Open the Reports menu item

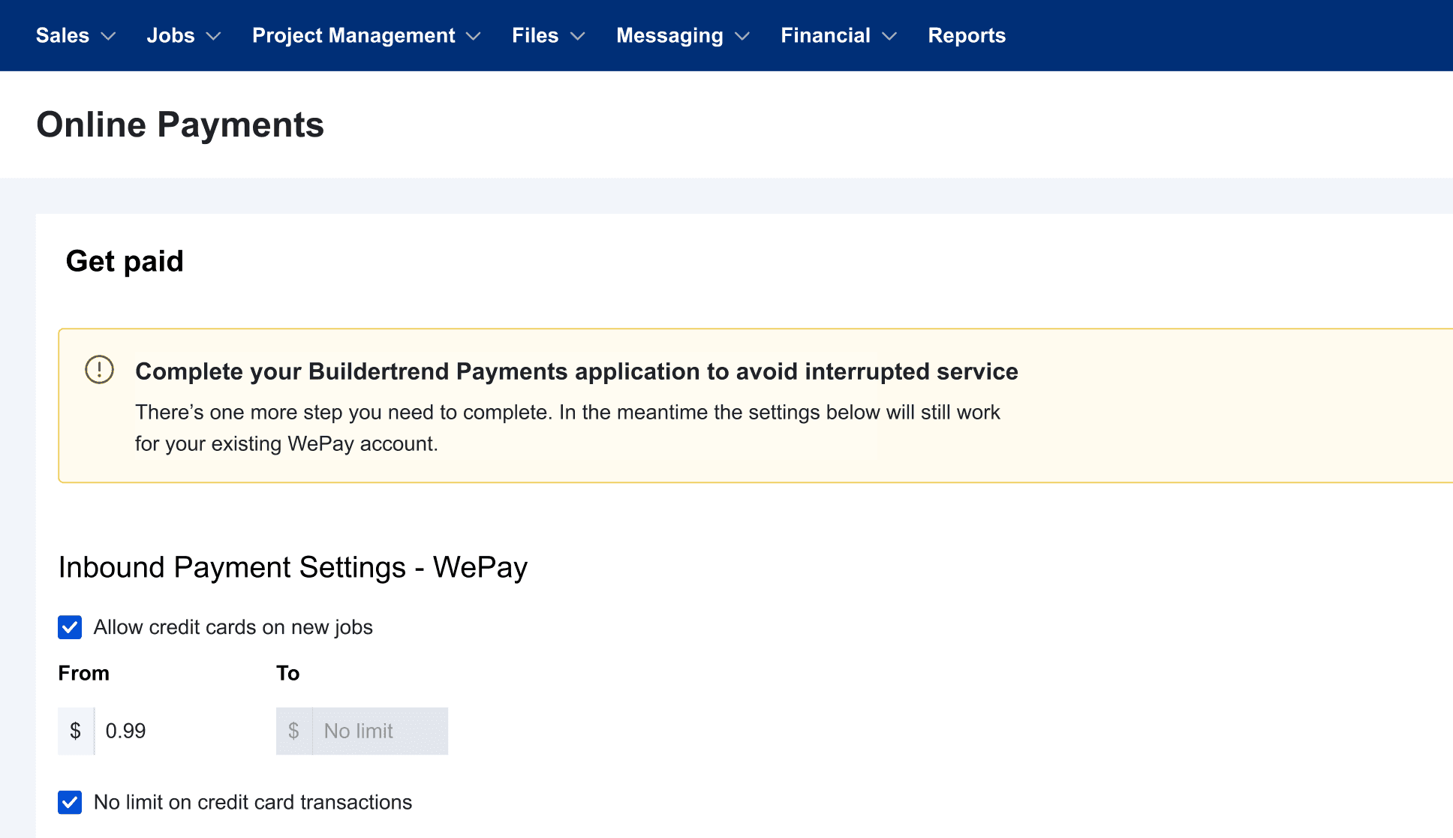967,35
